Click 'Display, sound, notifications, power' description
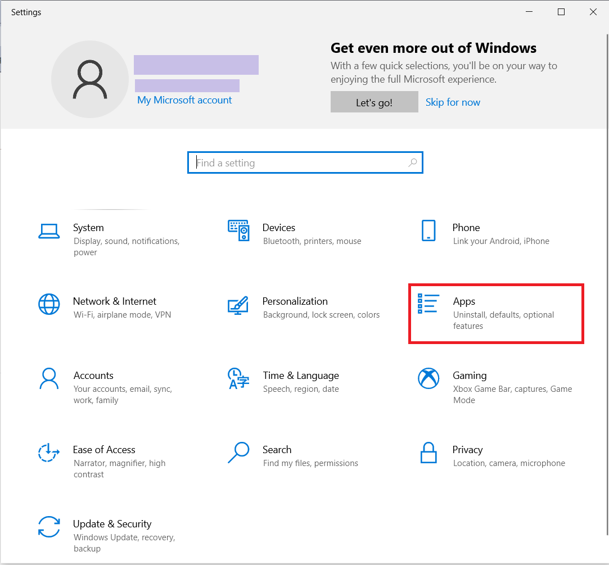The width and height of the screenshot is (609, 565). click(127, 247)
